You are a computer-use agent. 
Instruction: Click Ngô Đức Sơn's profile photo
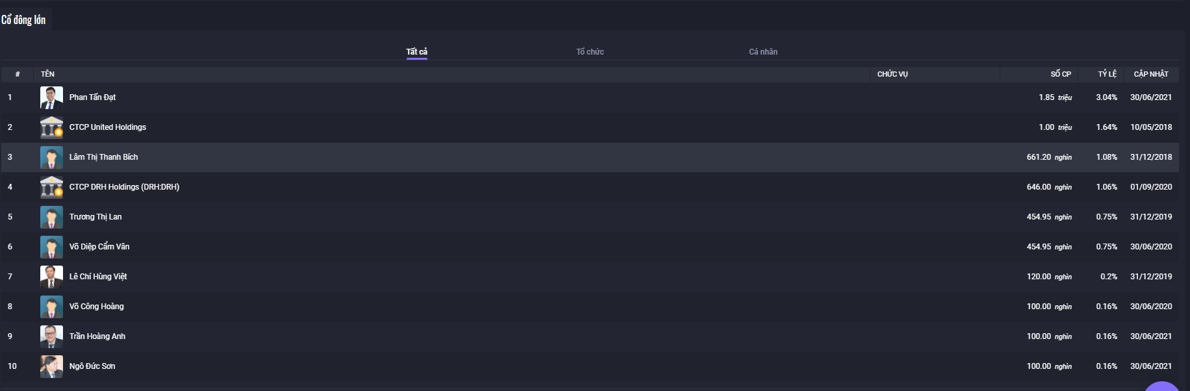51,366
